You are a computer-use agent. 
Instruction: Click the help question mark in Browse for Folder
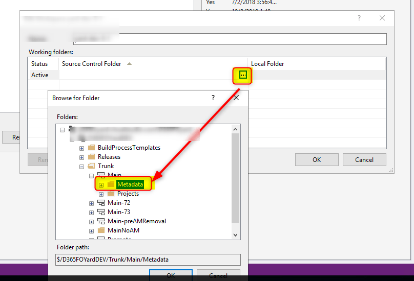coord(213,98)
